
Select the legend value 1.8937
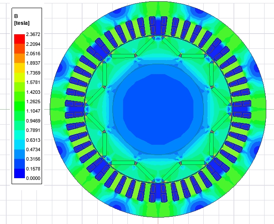click(x=33, y=63)
